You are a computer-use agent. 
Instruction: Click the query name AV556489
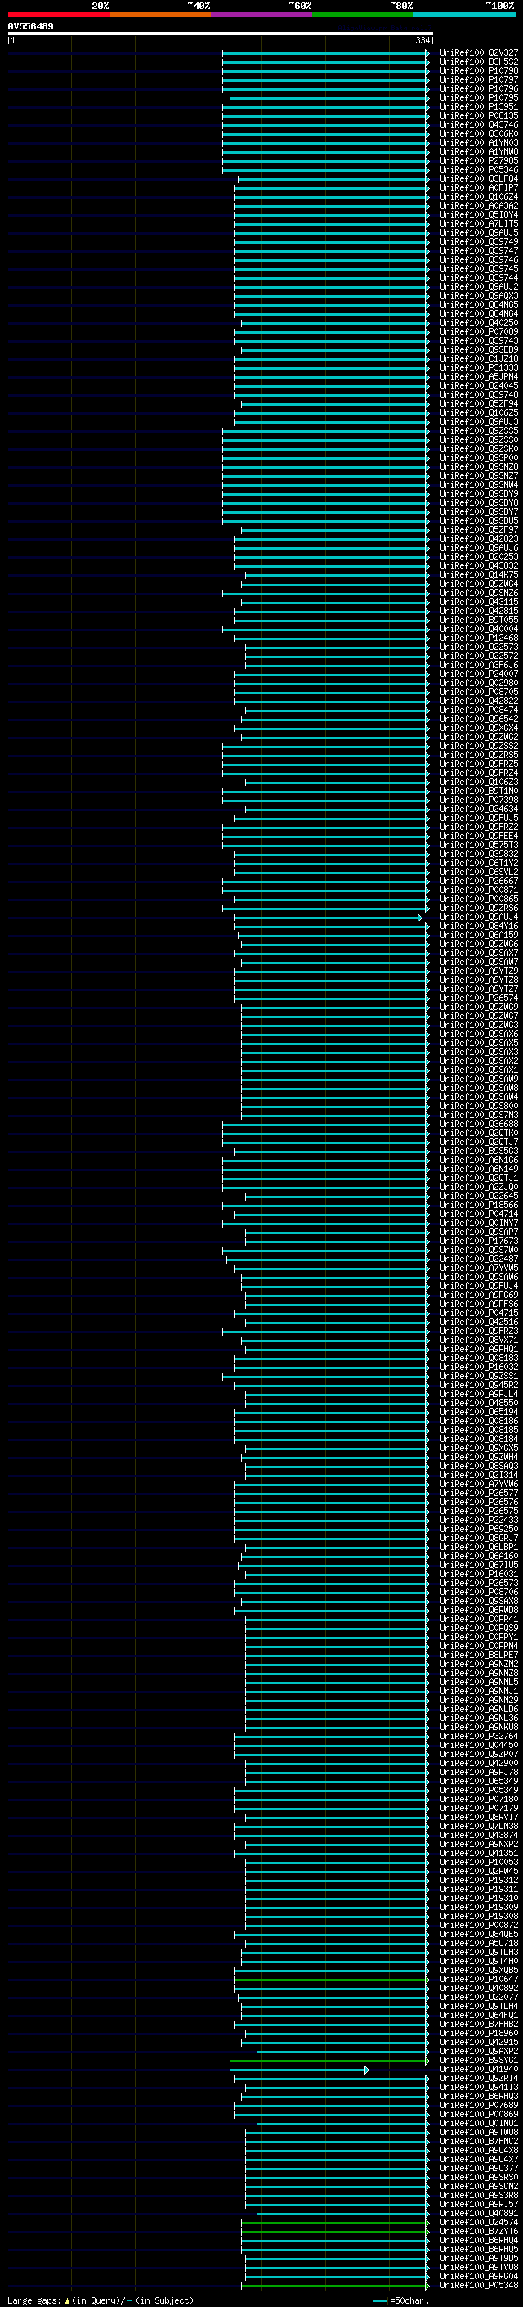[x=30, y=27]
